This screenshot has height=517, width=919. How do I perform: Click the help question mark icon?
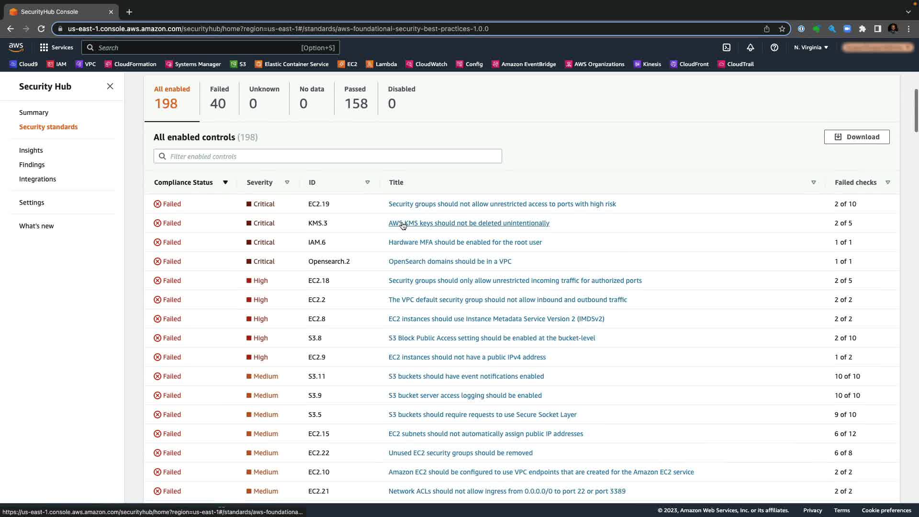click(774, 47)
